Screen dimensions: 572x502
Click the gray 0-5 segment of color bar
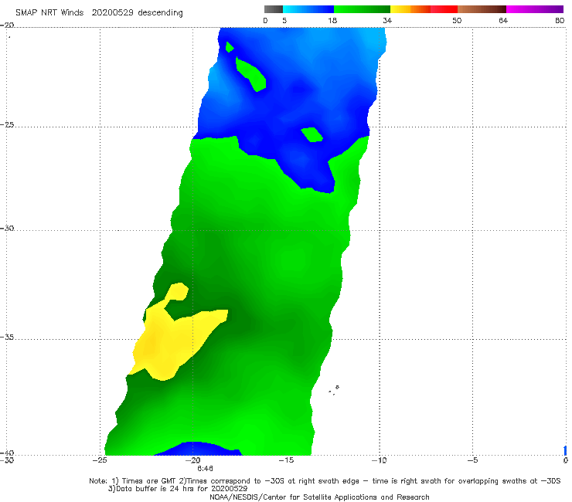pos(274,9)
